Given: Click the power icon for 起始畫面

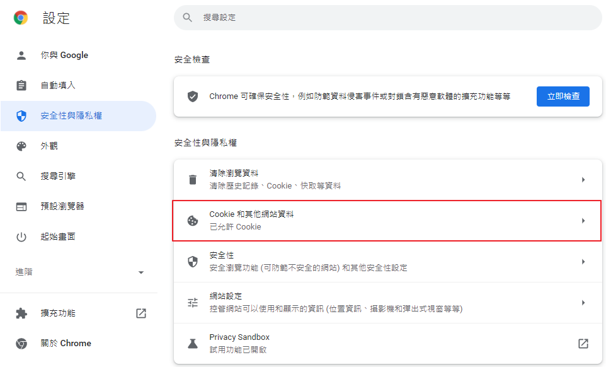Looking at the screenshot, I should click(21, 236).
